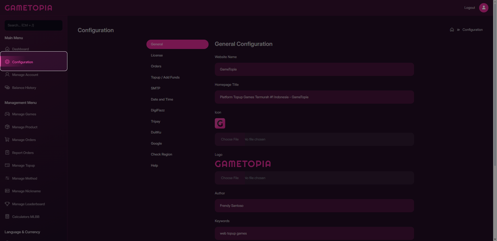Open the user avatar profile icon
497x241 pixels.
tap(484, 8)
